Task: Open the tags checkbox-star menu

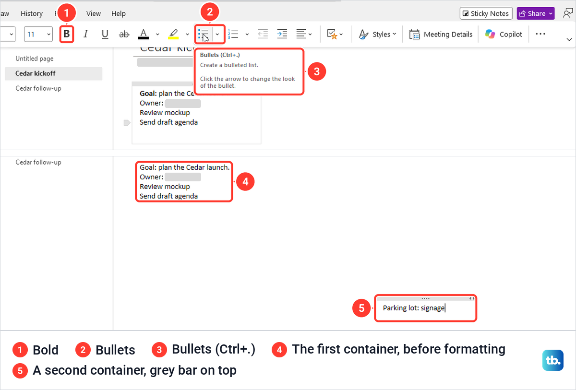Action: pyautogui.click(x=335, y=34)
